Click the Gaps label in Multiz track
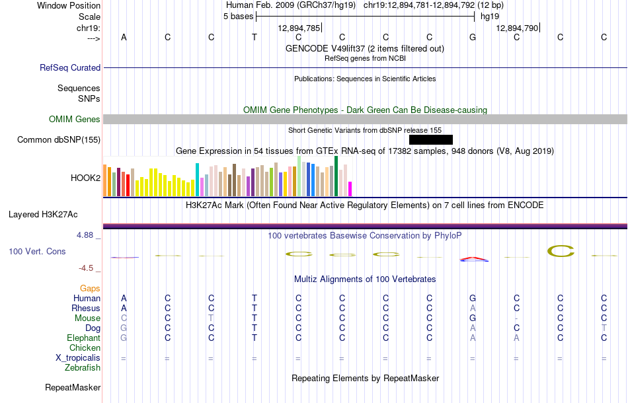This screenshot has height=403, width=628. pyautogui.click(x=90, y=288)
